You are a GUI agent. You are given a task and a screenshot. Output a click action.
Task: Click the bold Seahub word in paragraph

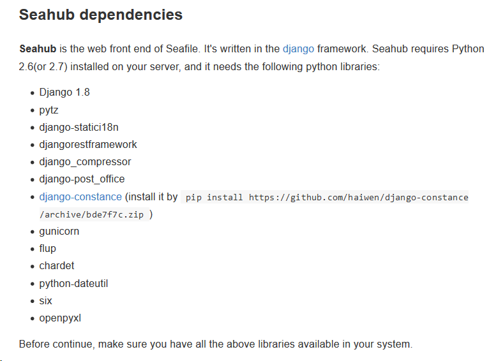pyautogui.click(x=38, y=49)
